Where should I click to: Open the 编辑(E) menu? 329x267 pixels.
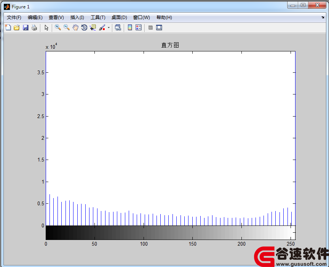click(x=35, y=18)
